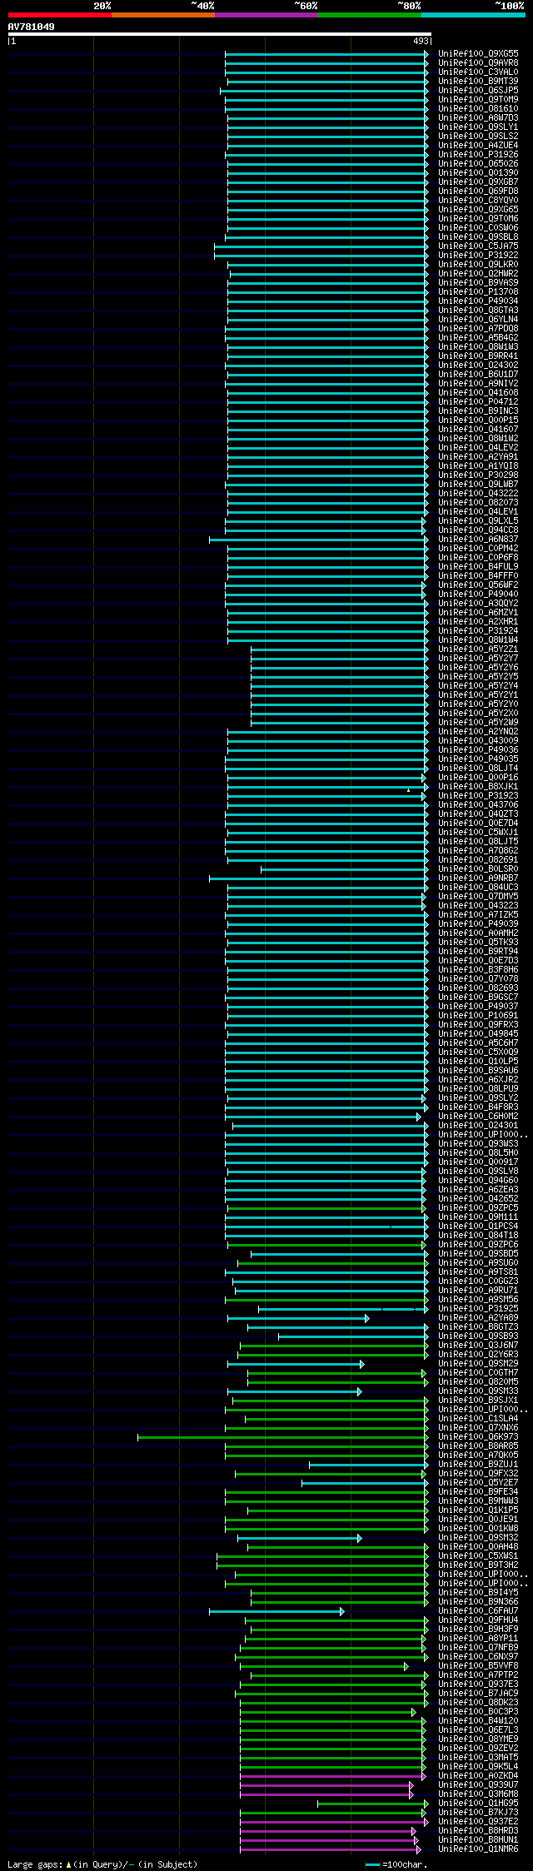
Task: Click the Large gaps legend text
Action: (102, 1864)
